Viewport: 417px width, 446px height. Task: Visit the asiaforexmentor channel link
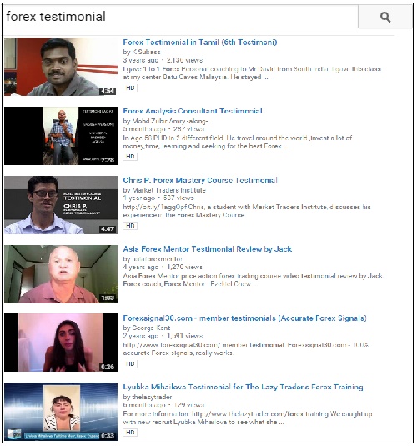pos(157,259)
